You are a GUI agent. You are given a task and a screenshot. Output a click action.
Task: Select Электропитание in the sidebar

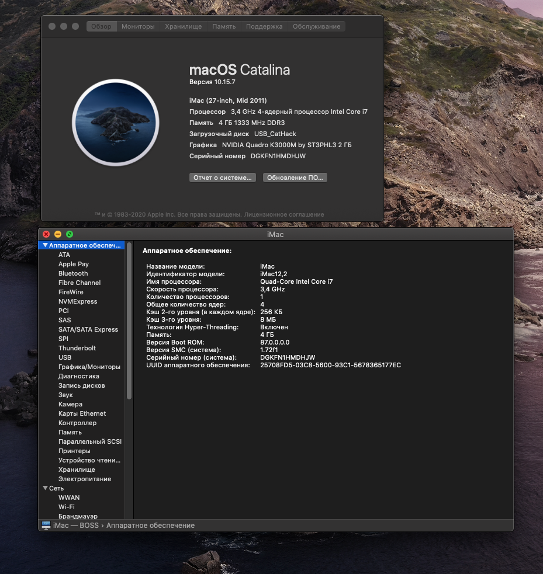click(x=84, y=479)
